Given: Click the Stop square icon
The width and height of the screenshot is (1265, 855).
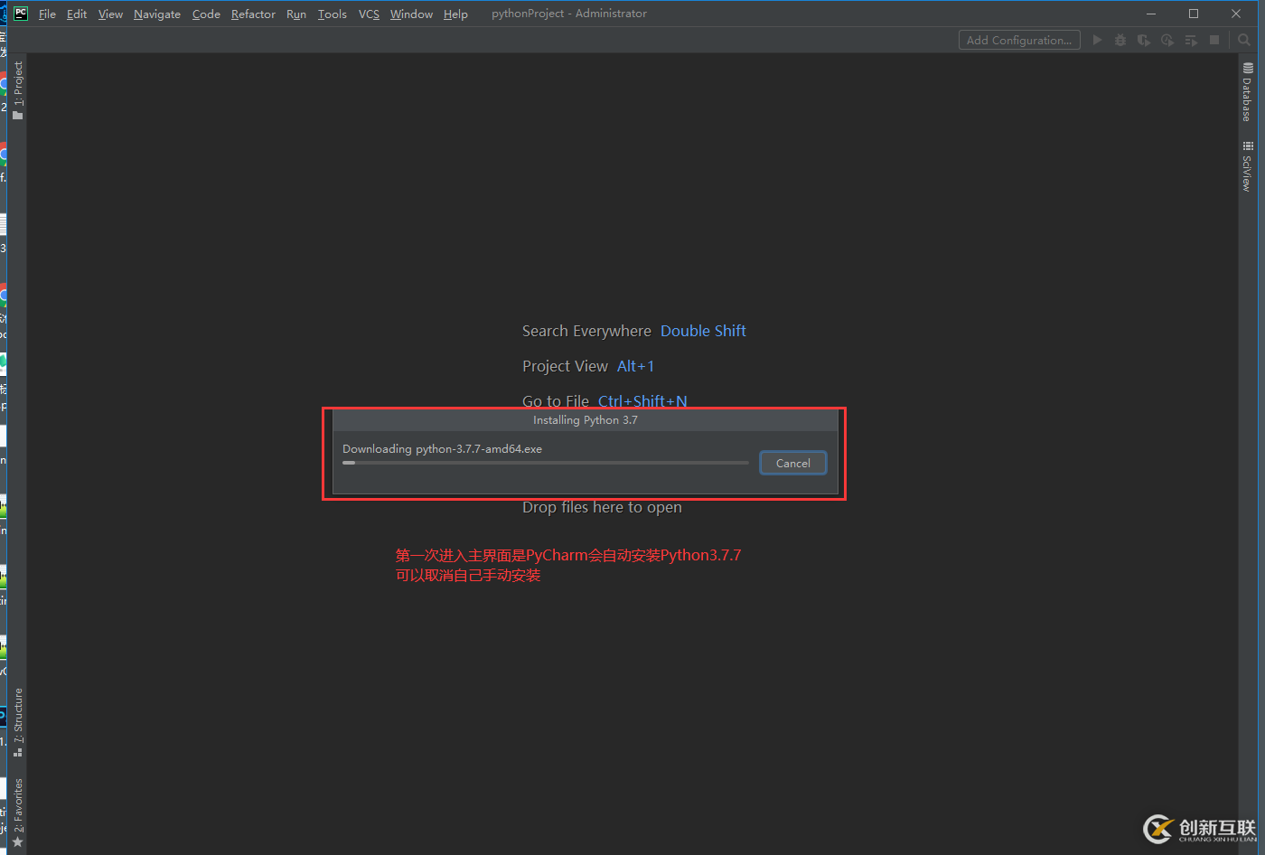Looking at the screenshot, I should click(x=1214, y=40).
